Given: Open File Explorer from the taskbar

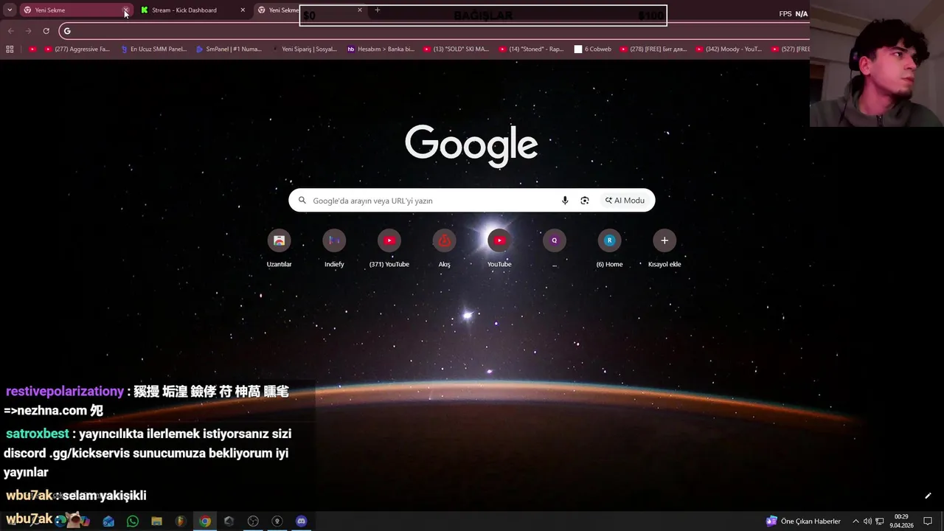Looking at the screenshot, I should click(156, 521).
